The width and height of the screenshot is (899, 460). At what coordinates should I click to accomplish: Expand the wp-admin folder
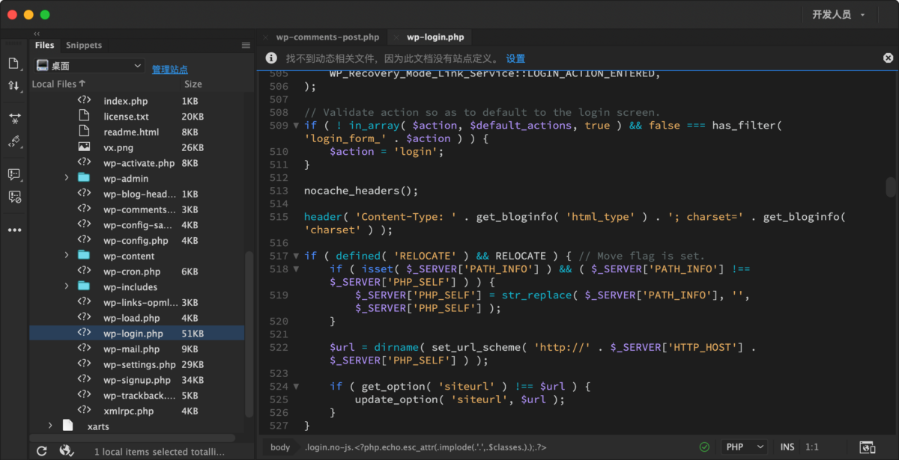(x=67, y=178)
